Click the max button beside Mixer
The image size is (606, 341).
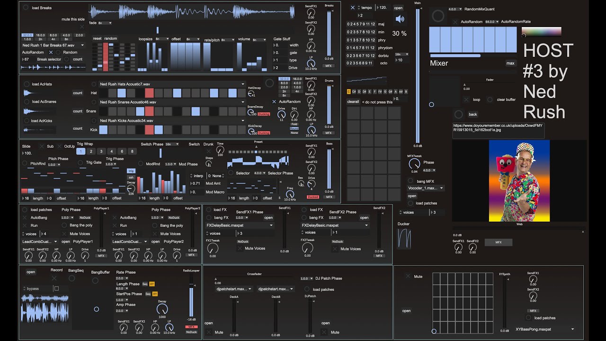coord(510,63)
